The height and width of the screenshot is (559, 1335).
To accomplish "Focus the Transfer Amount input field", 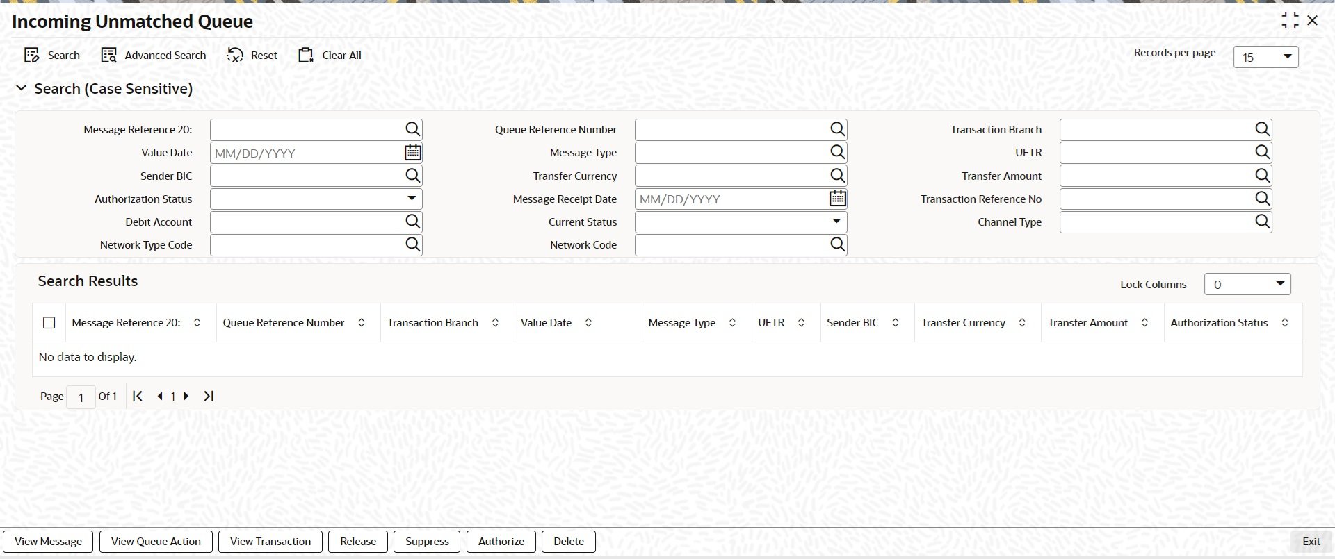I will tap(1156, 176).
